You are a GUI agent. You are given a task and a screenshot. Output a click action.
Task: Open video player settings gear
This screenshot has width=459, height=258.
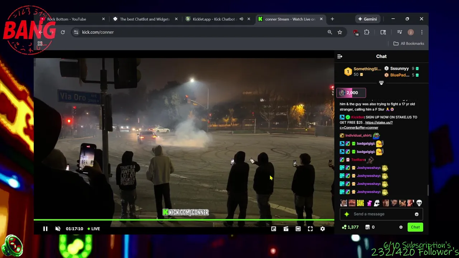(x=322, y=229)
